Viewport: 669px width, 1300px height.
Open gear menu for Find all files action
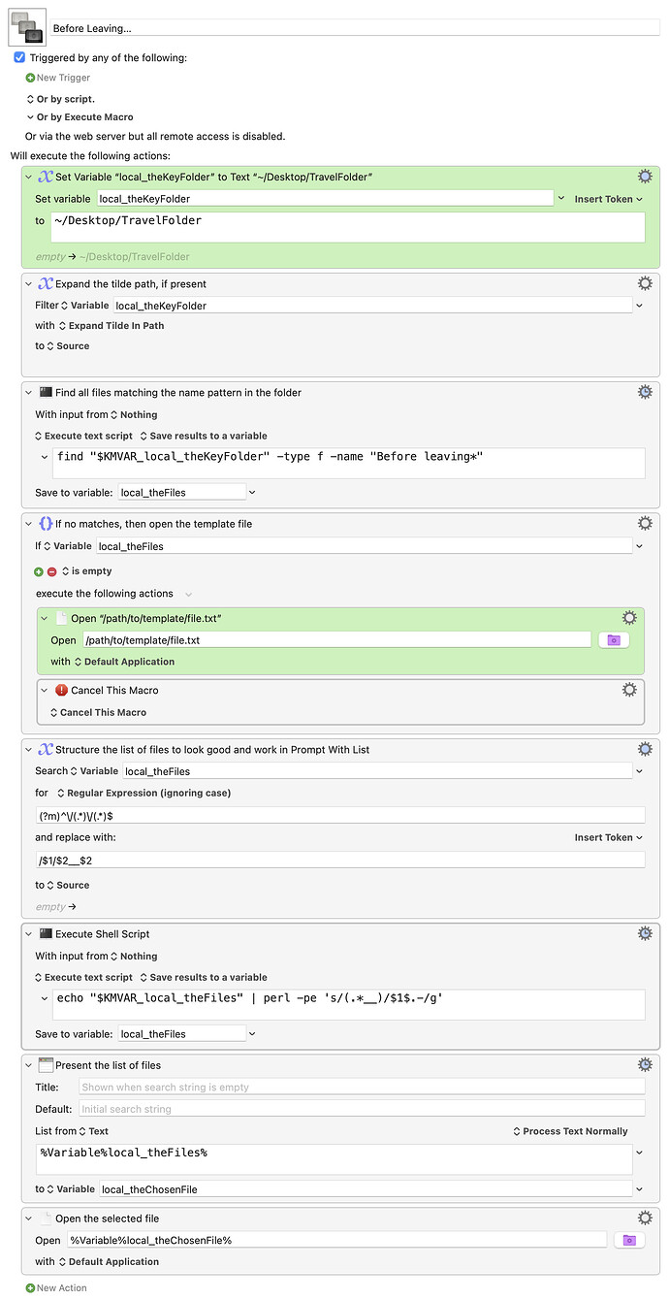645,392
